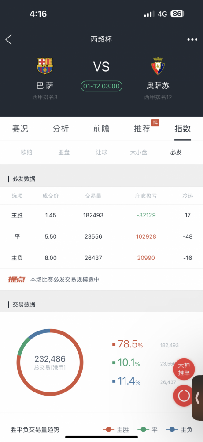Open the 前瞻 tab
Viewport: 203px width, 442px height.
coord(101,129)
